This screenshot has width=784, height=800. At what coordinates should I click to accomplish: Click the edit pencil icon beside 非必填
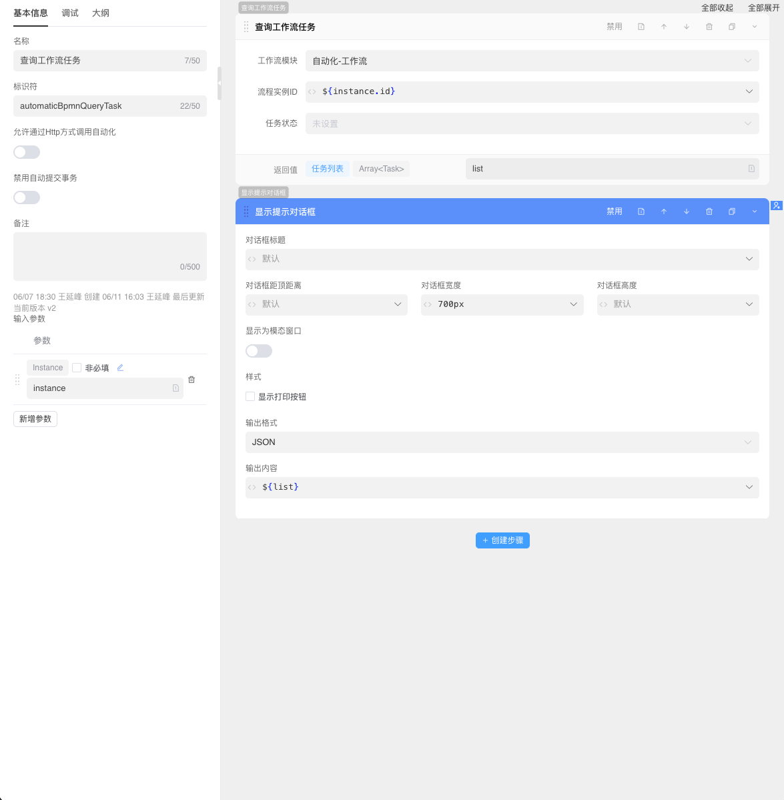tap(120, 368)
